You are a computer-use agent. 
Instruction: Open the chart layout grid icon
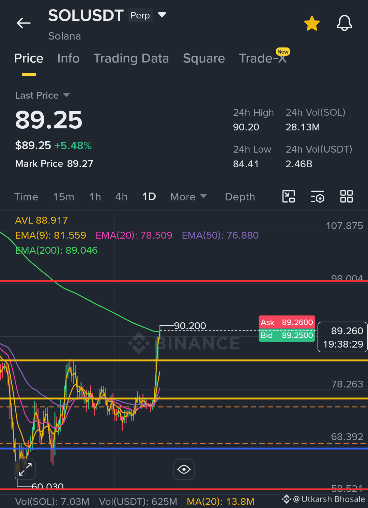347,197
